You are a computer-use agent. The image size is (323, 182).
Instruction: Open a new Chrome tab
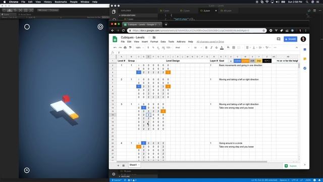(166, 25)
